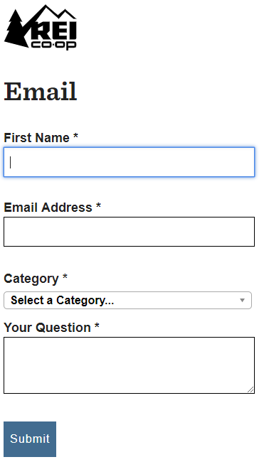Viewport: 264px width, 462px height.
Task: Click the REI Co-op logo
Action: pyautogui.click(x=41, y=27)
